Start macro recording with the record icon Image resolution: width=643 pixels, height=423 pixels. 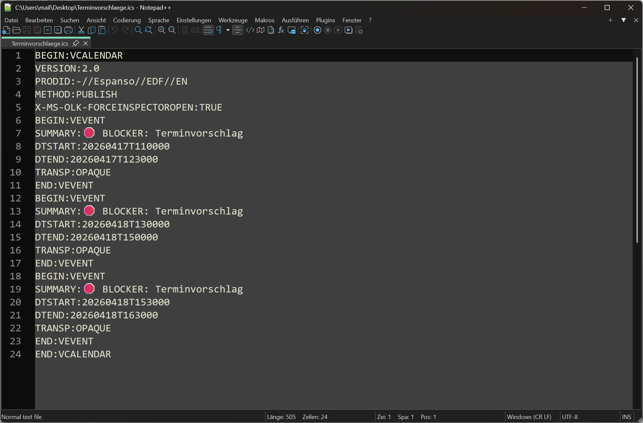318,30
